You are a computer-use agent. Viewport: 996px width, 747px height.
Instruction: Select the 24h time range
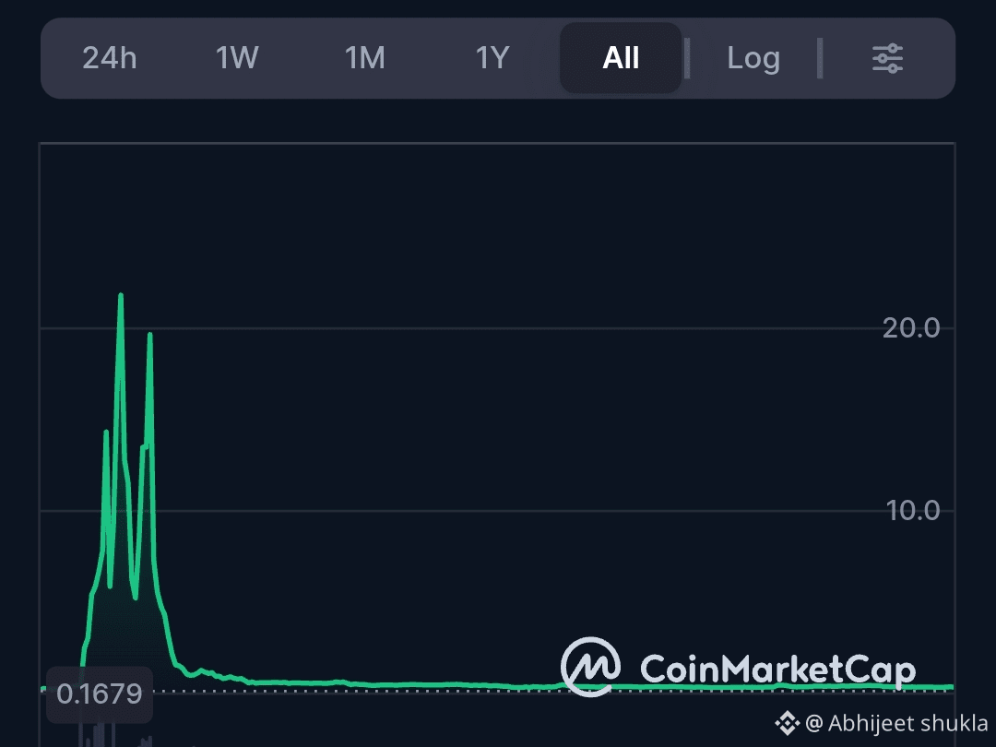109,58
